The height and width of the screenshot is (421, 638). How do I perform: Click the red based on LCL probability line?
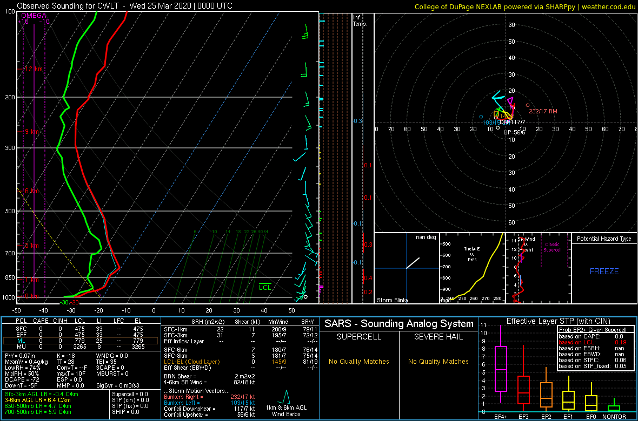coord(593,342)
